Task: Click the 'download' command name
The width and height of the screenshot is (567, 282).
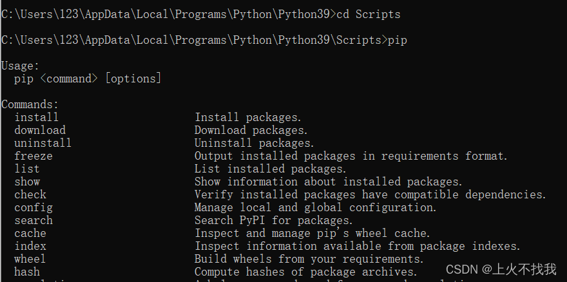Action: tap(40, 130)
